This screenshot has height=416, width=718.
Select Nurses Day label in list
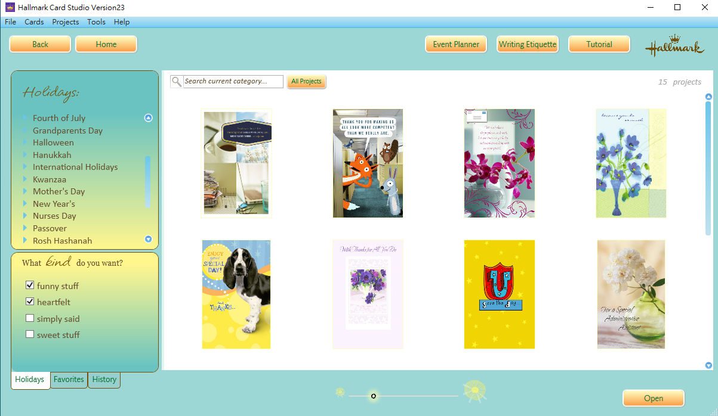(54, 216)
